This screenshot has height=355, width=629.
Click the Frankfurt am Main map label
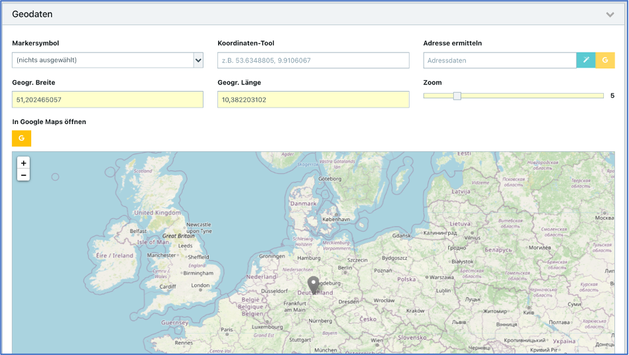(294, 307)
